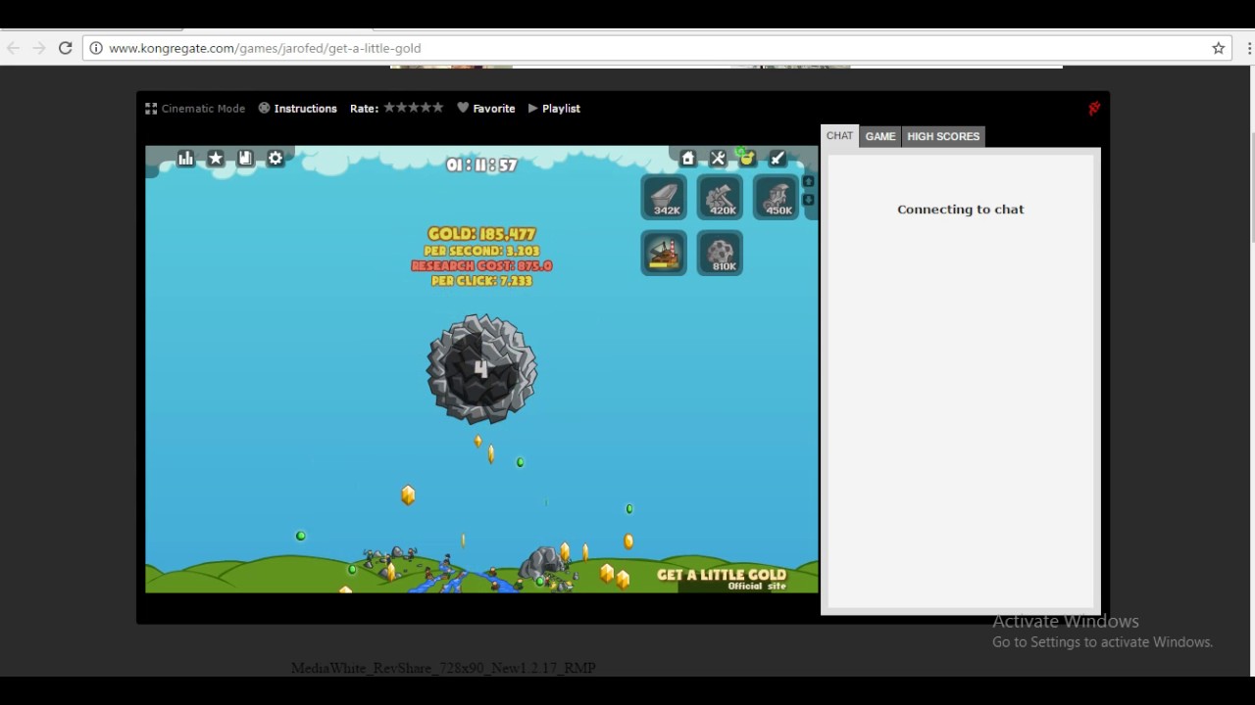This screenshot has height=705, width=1255.
Task: Open the Chrome menu button
Action: point(1248,48)
